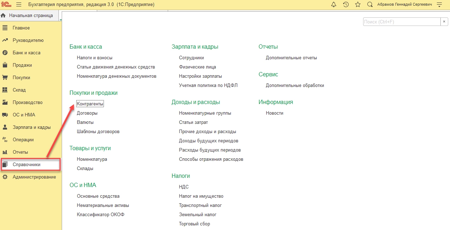Open the Контрагенты directory link

pos(90,104)
